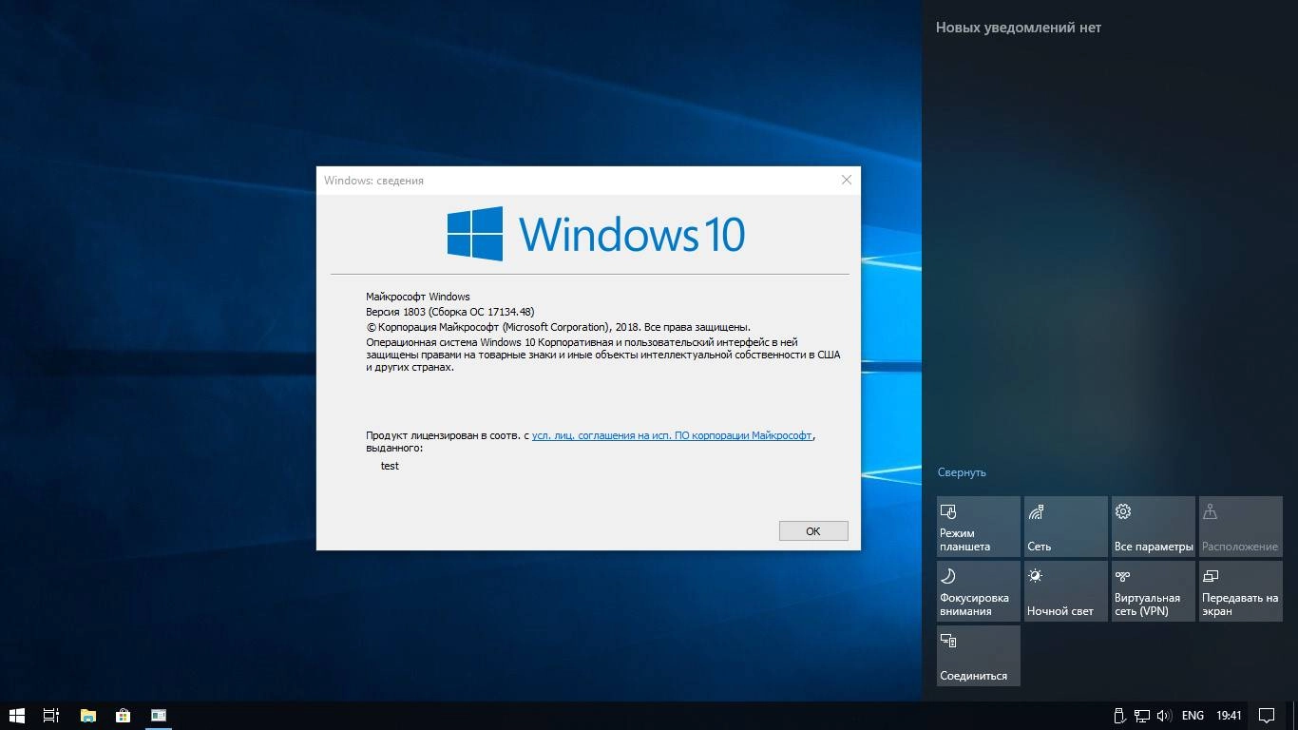The height and width of the screenshot is (730, 1298).
Task: Open the Microsoft software license terms link
Action: pyautogui.click(x=672, y=435)
